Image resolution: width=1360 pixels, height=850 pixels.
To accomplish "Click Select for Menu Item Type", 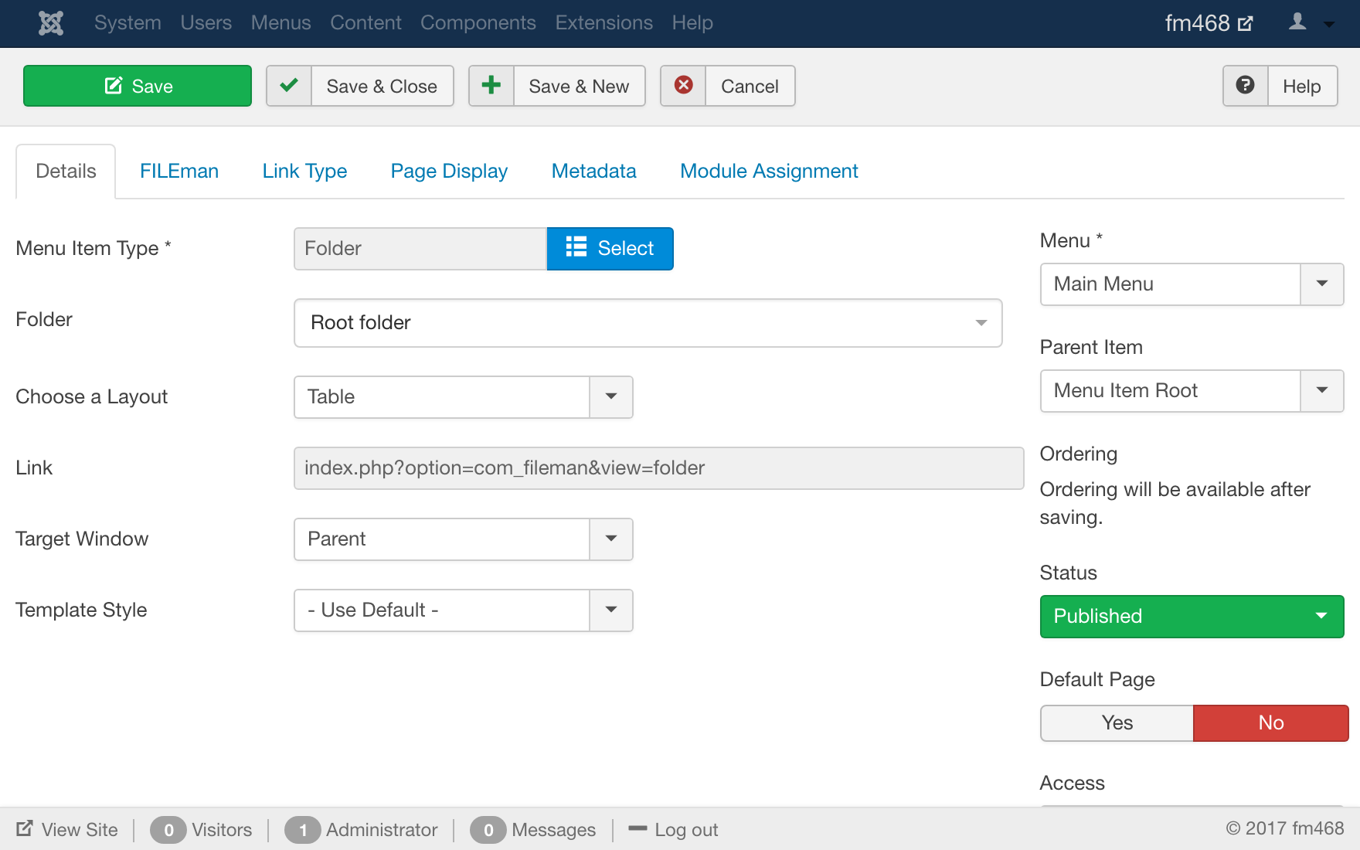I will click(610, 248).
